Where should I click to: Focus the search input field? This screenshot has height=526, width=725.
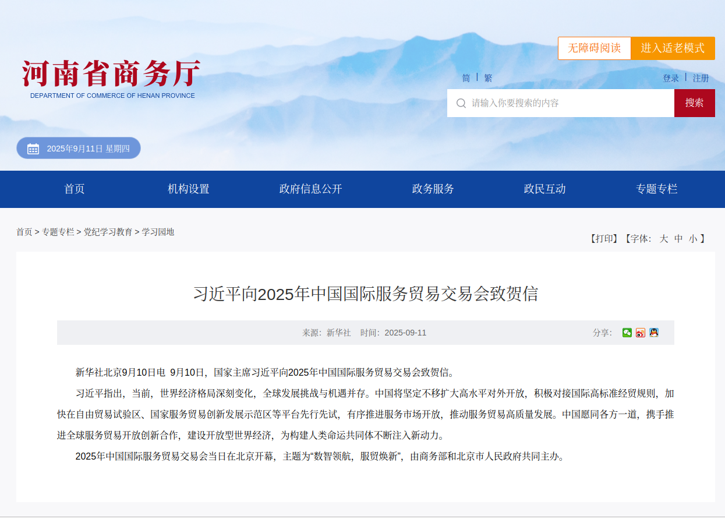[x=561, y=103]
